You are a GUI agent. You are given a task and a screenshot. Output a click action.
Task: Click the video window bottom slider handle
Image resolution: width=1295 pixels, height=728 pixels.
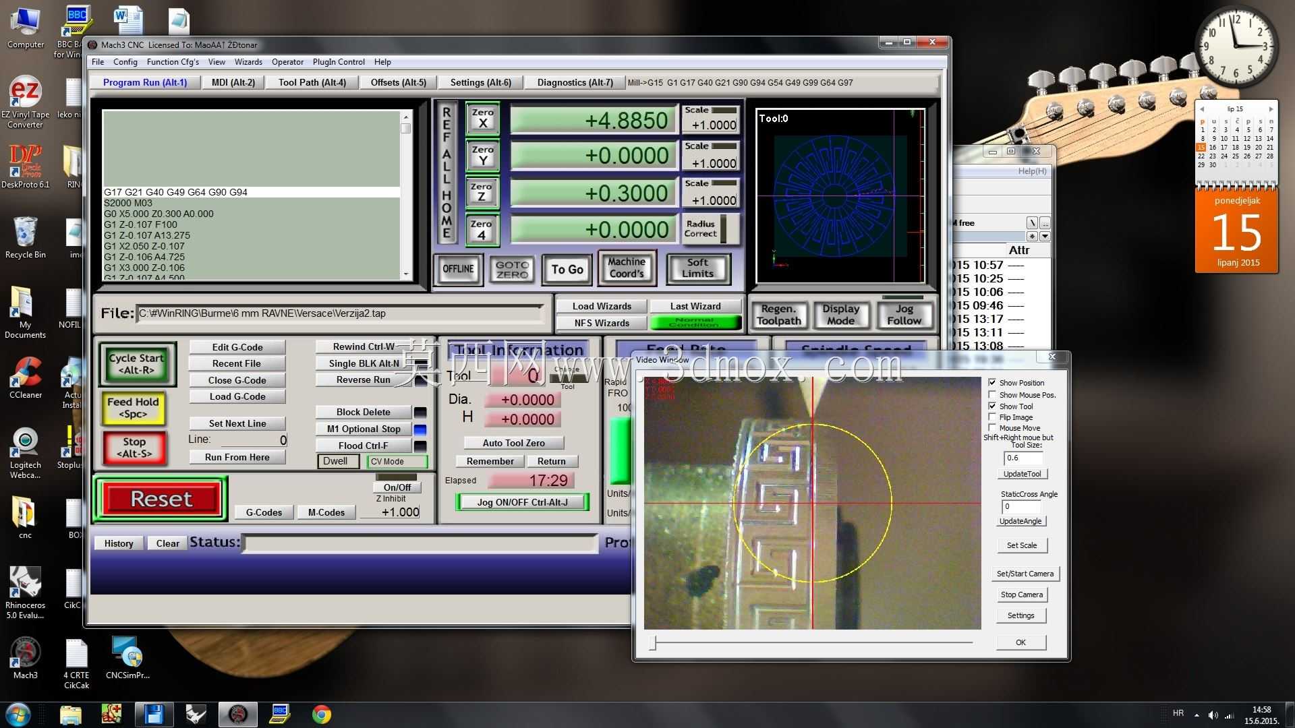click(x=653, y=642)
